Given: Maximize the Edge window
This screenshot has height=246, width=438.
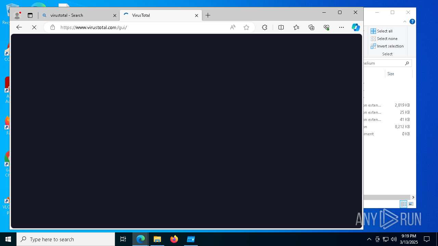Looking at the screenshot, I should [x=340, y=12].
